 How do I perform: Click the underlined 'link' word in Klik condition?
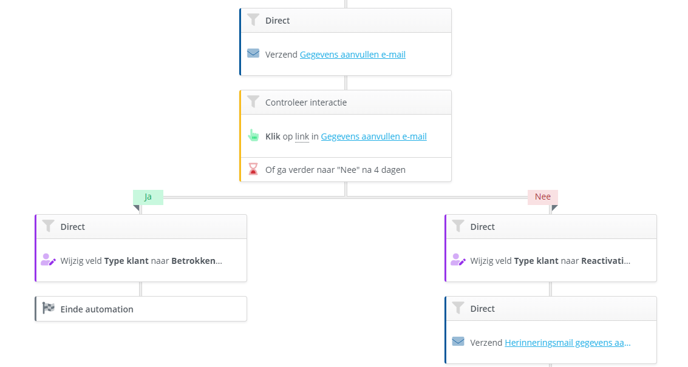(302, 136)
